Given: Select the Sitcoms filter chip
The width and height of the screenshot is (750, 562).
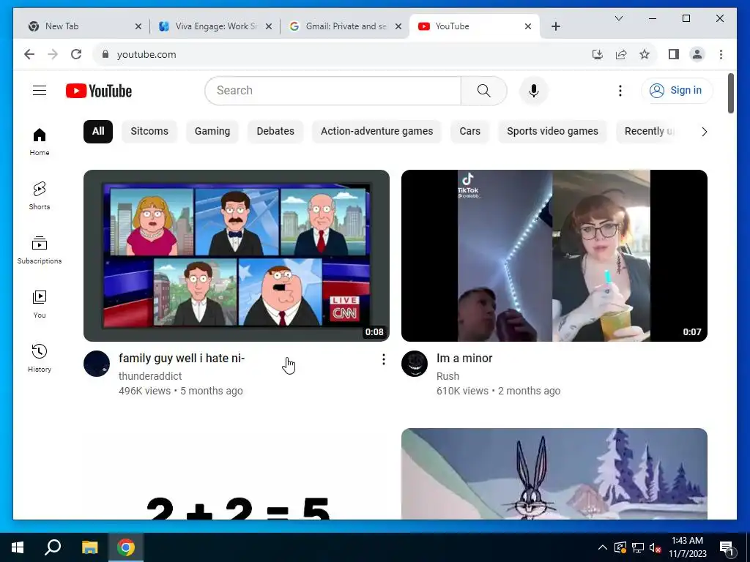Looking at the screenshot, I should point(149,132).
